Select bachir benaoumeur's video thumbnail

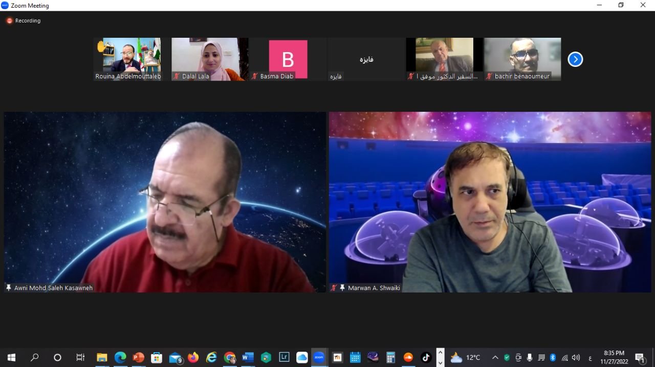522,59
